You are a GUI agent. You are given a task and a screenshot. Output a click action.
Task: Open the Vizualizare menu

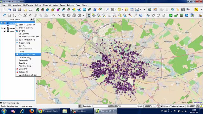click(17, 5)
